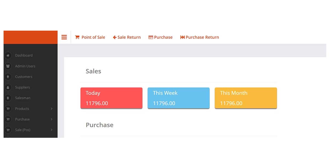This screenshot has height=164, width=329.
Task: Select the Products cart icon
Action: (x=7, y=109)
